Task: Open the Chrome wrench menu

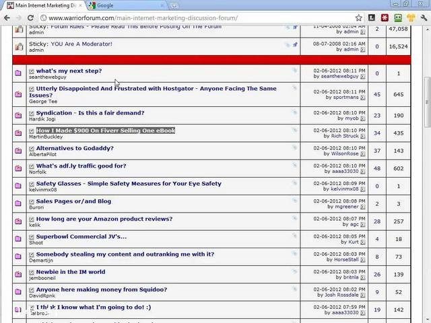Action: pyautogui.click(x=424, y=18)
